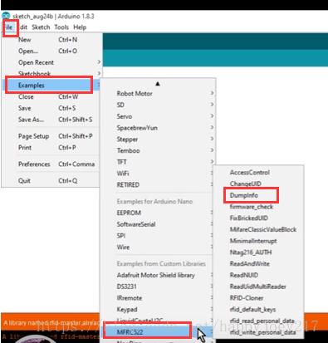Open the EEPROM examples entry
The width and height of the screenshot is (328, 343).
coord(157,213)
